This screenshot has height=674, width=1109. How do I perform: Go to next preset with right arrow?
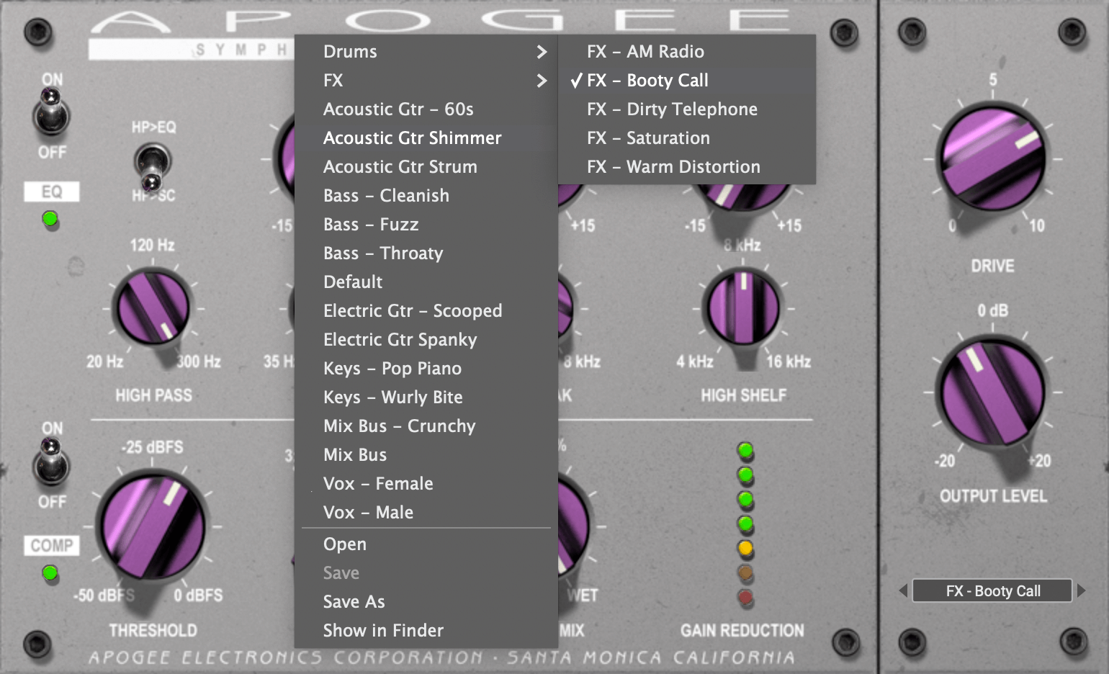point(1081,591)
